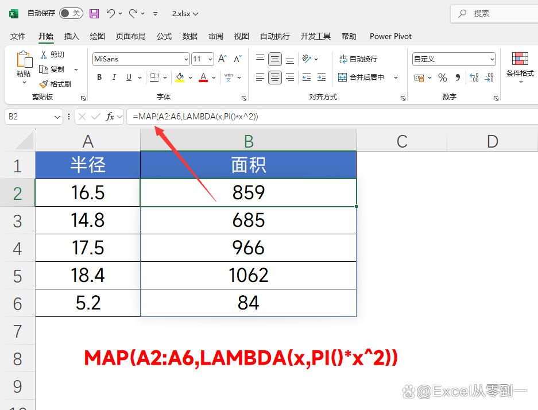Screen dimensions: 538x410
Task: Apply the yellow fill color swatch
Action: pyautogui.click(x=180, y=78)
